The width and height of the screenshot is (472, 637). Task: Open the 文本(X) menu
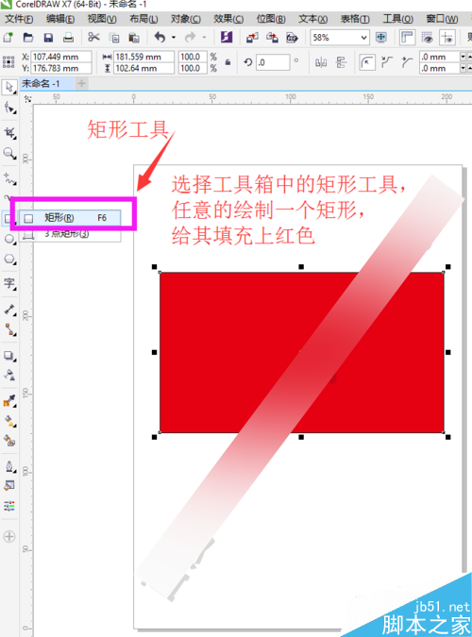313,19
